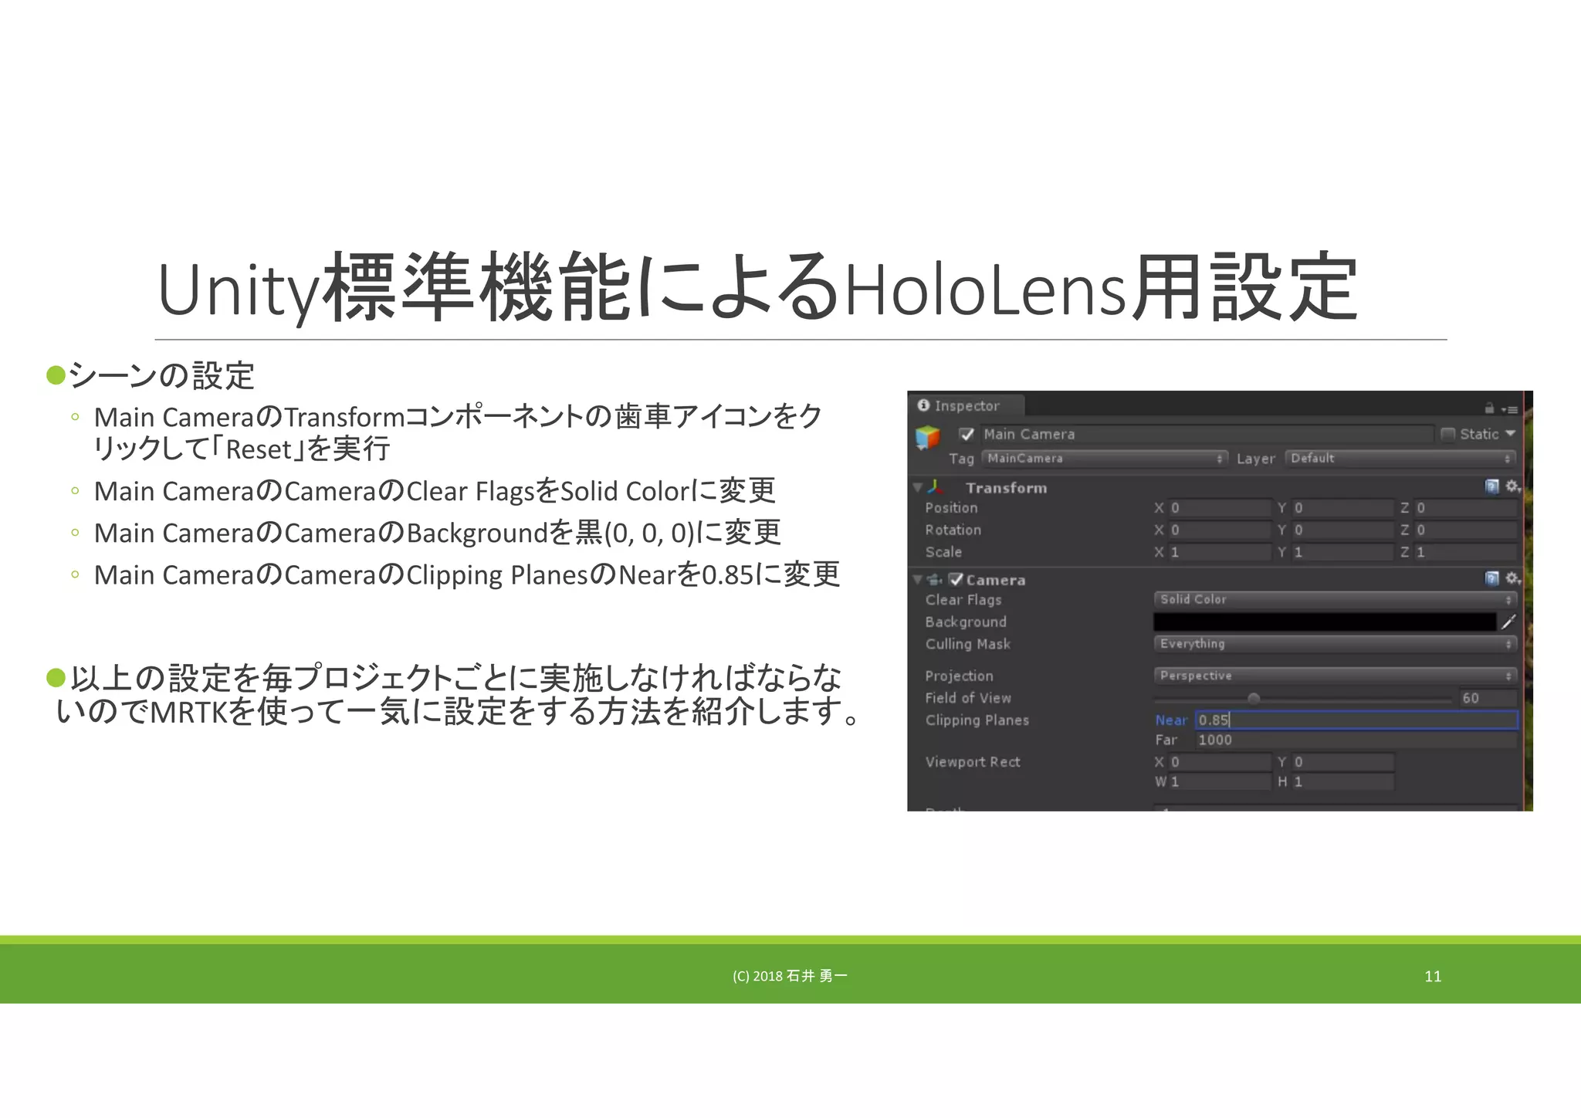Click the Rotation Y field
This screenshot has height=1118, width=1581.
1342,530
